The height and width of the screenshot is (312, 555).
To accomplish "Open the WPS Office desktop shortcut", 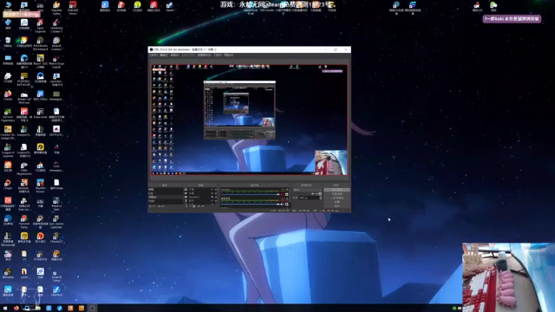I will coord(40,94).
